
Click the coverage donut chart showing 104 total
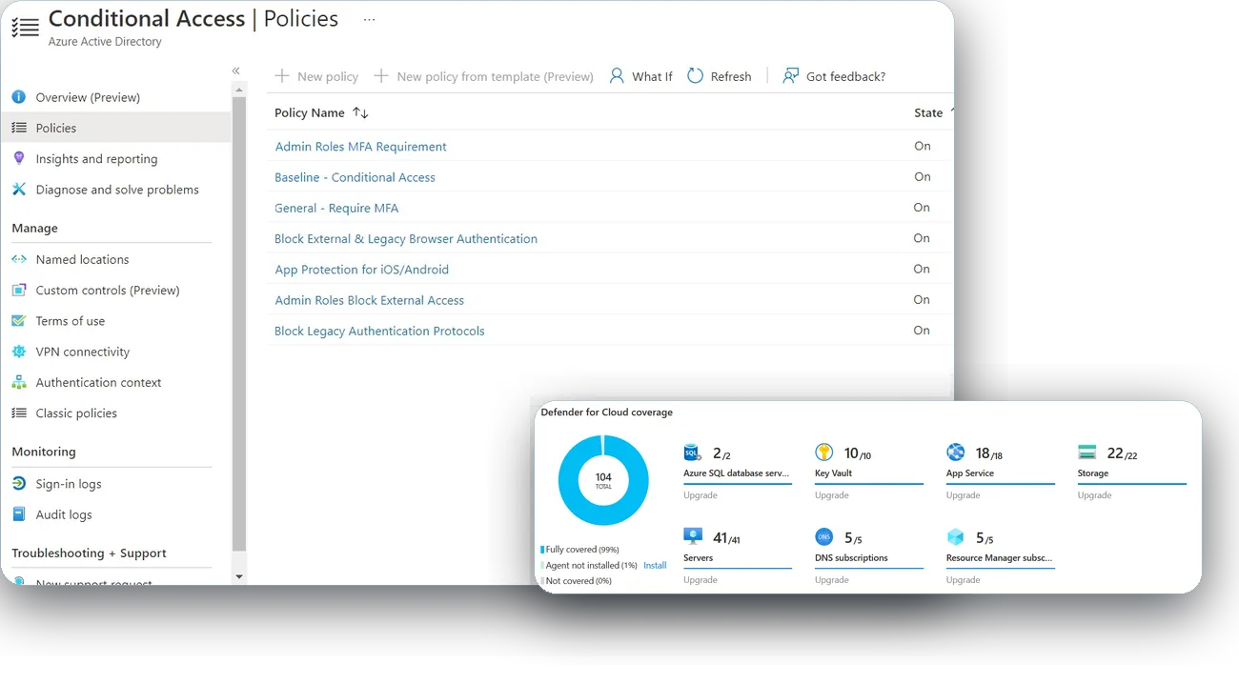(x=603, y=480)
